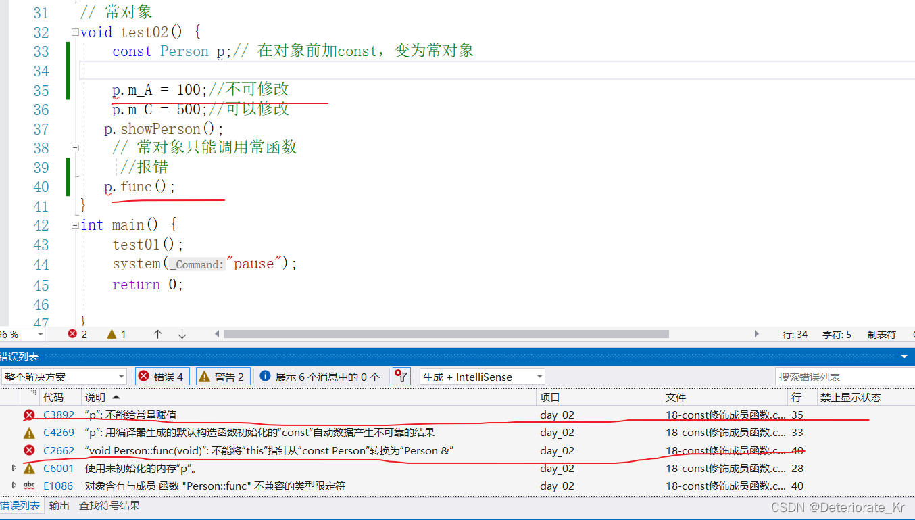Select the "p": 不能给常量赋值 description
This screenshot has width=915, height=520.
tap(131, 415)
